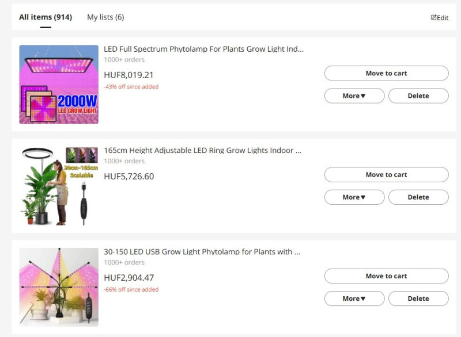The height and width of the screenshot is (337, 461).
Task: Delete the 30-150 LED USB Grow Light item
Action: (x=418, y=298)
